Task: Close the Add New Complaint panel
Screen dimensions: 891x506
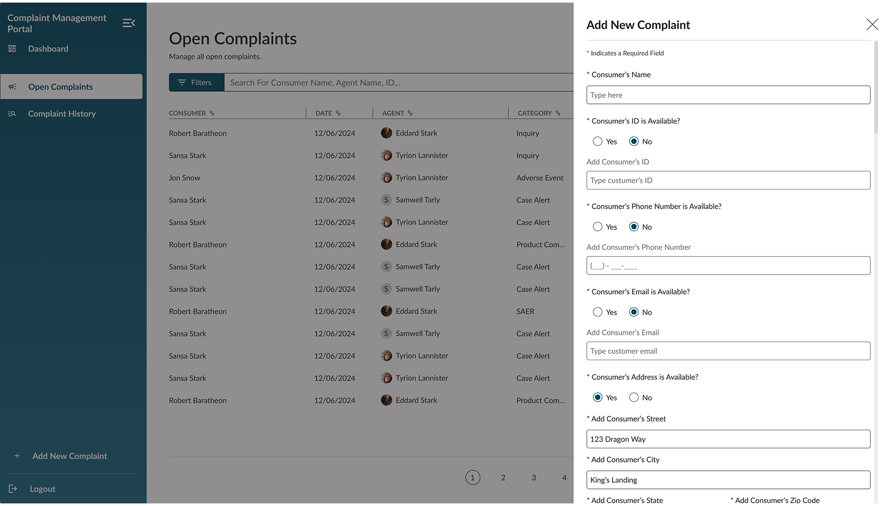Action: point(872,24)
